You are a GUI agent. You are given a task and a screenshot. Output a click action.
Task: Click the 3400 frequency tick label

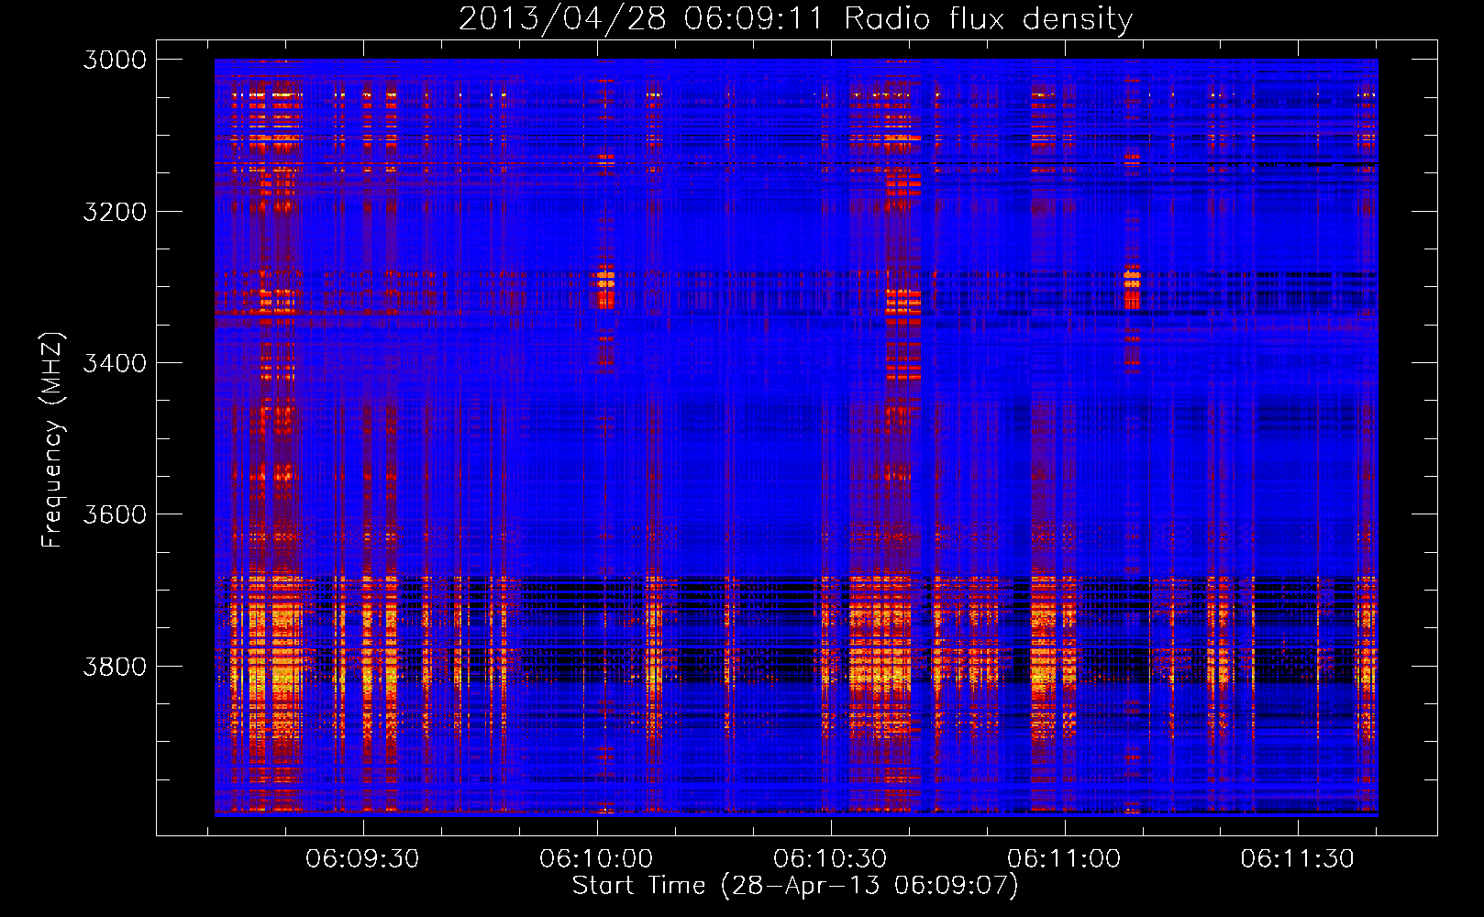pos(115,363)
